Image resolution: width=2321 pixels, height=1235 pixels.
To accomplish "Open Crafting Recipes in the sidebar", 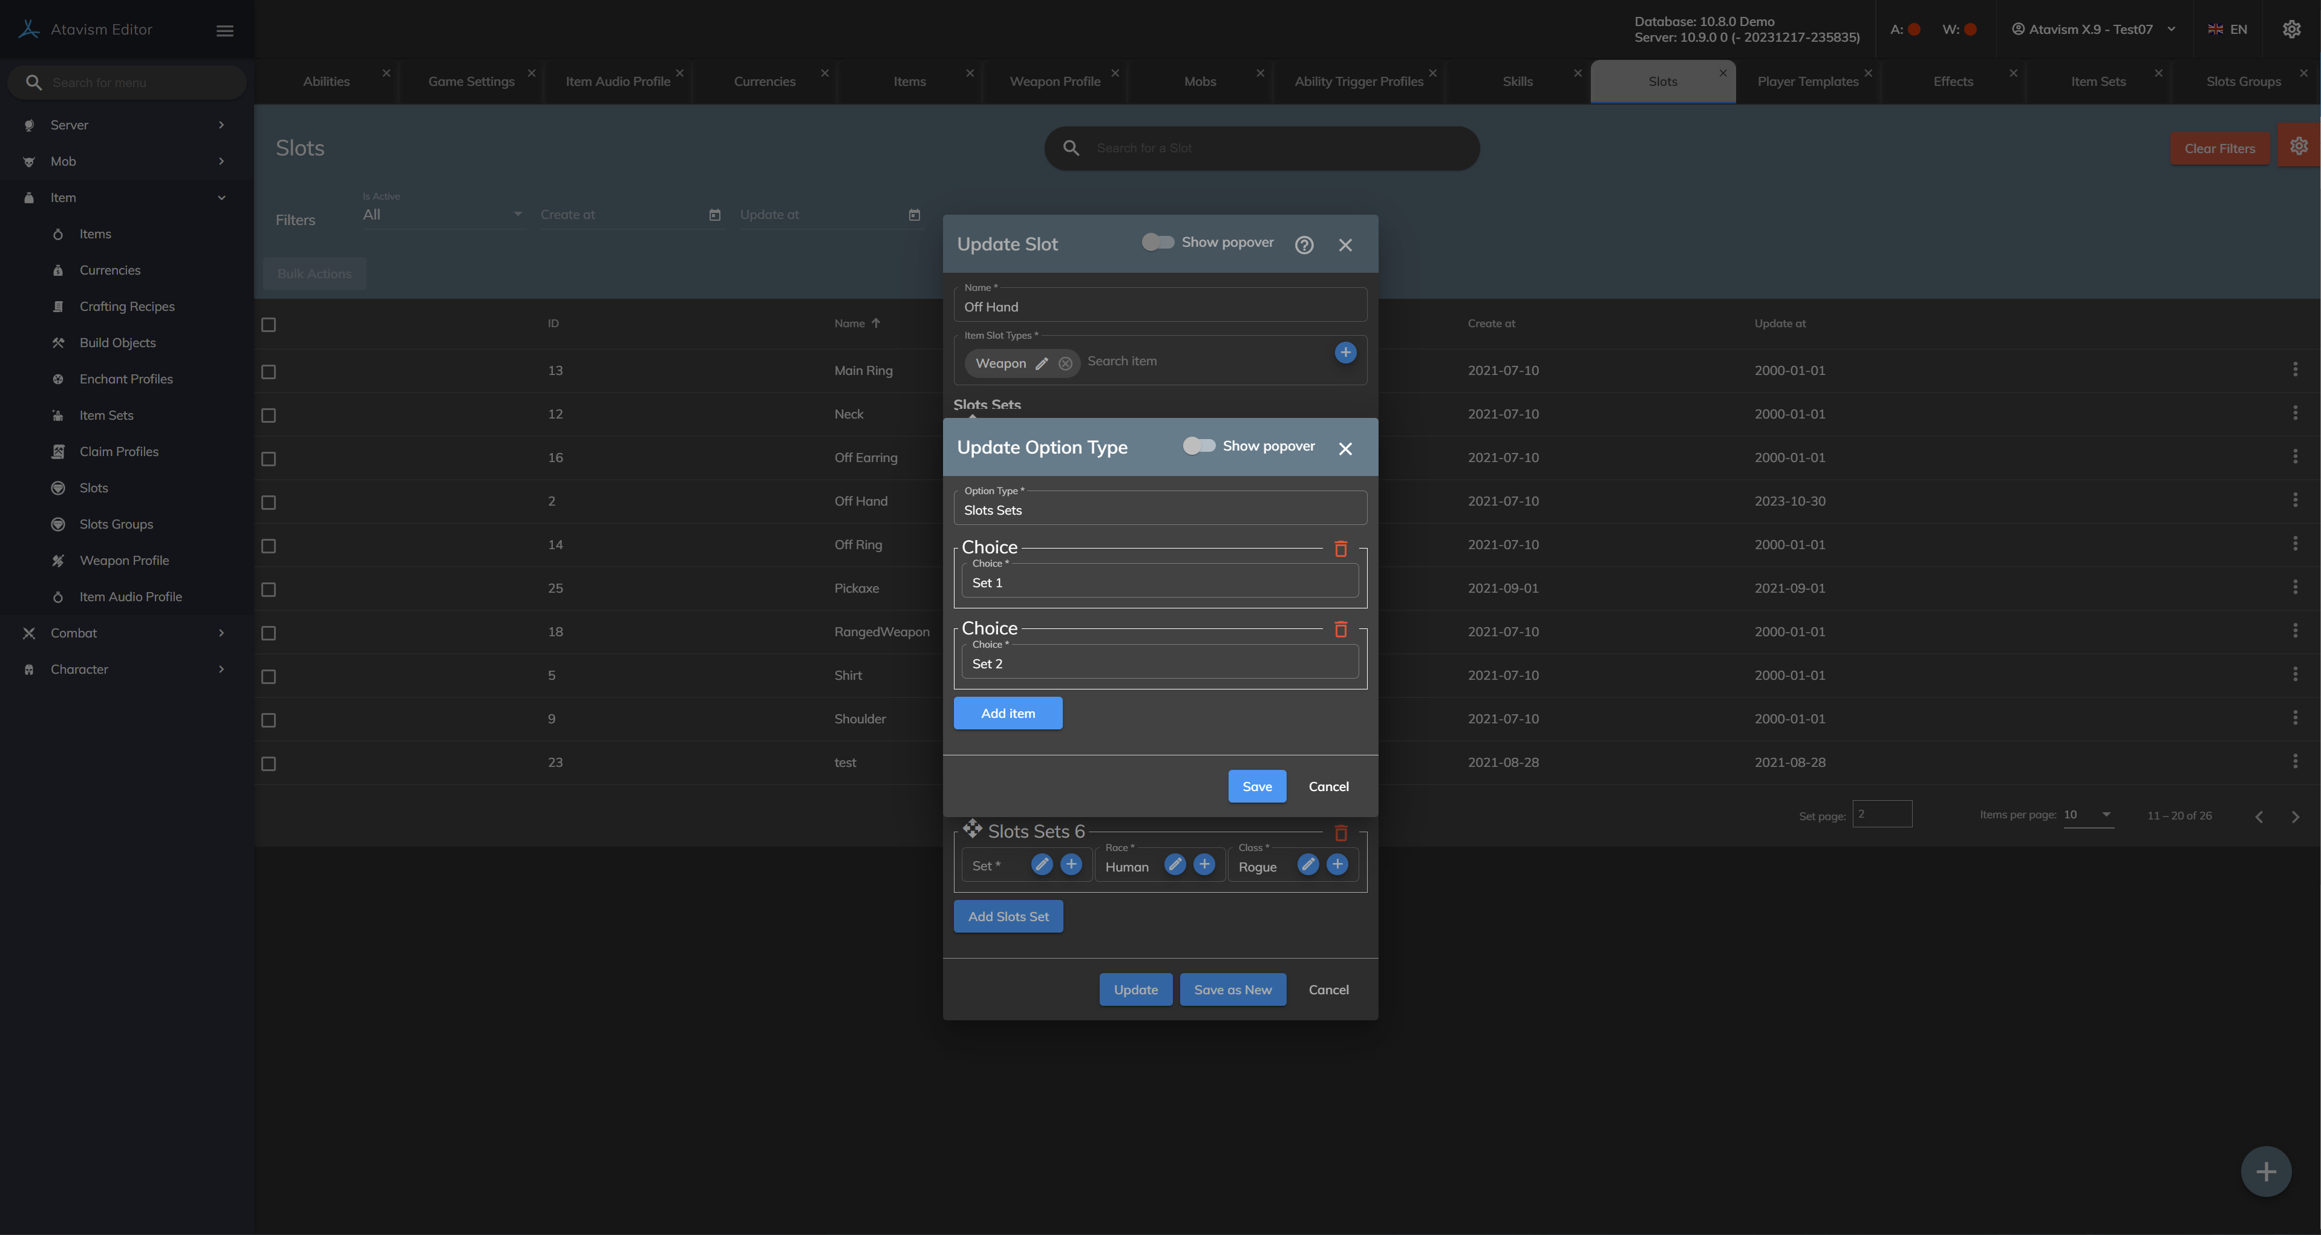I will pos(127,306).
